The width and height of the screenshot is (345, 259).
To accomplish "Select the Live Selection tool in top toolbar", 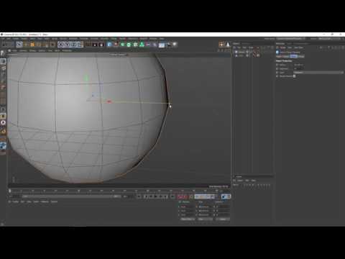I will pos(19,45).
